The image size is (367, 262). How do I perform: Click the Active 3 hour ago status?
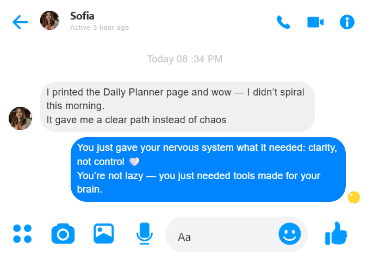point(99,28)
